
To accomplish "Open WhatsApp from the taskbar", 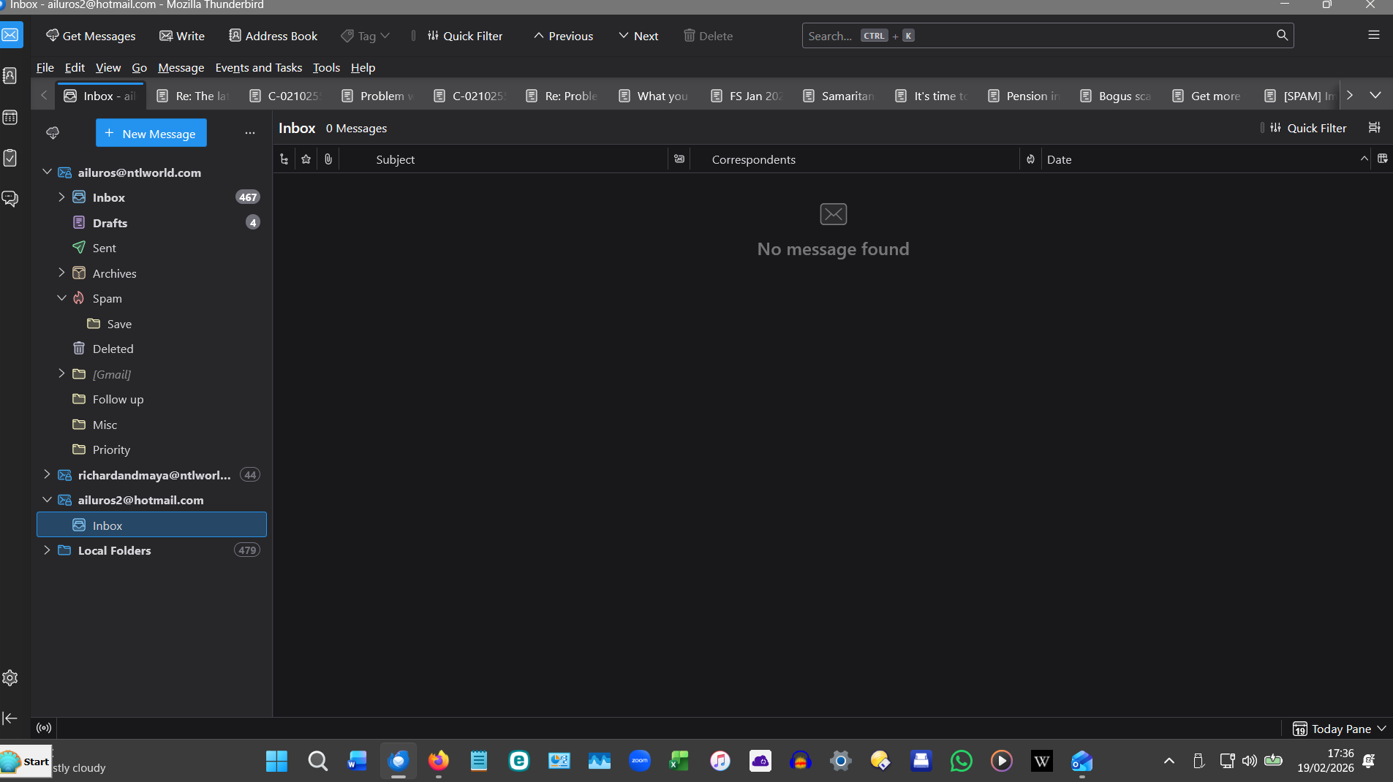I will (x=962, y=762).
